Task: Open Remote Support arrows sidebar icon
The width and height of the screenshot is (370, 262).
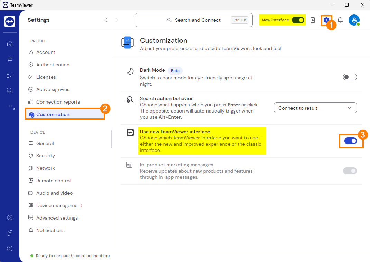Action: tap(10, 59)
